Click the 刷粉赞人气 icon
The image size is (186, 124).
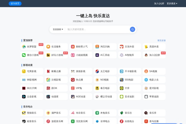pyautogui.click(x=73, y=46)
